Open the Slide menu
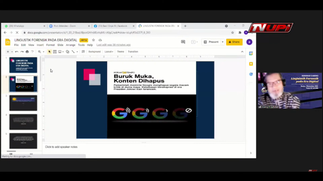 [60, 45]
